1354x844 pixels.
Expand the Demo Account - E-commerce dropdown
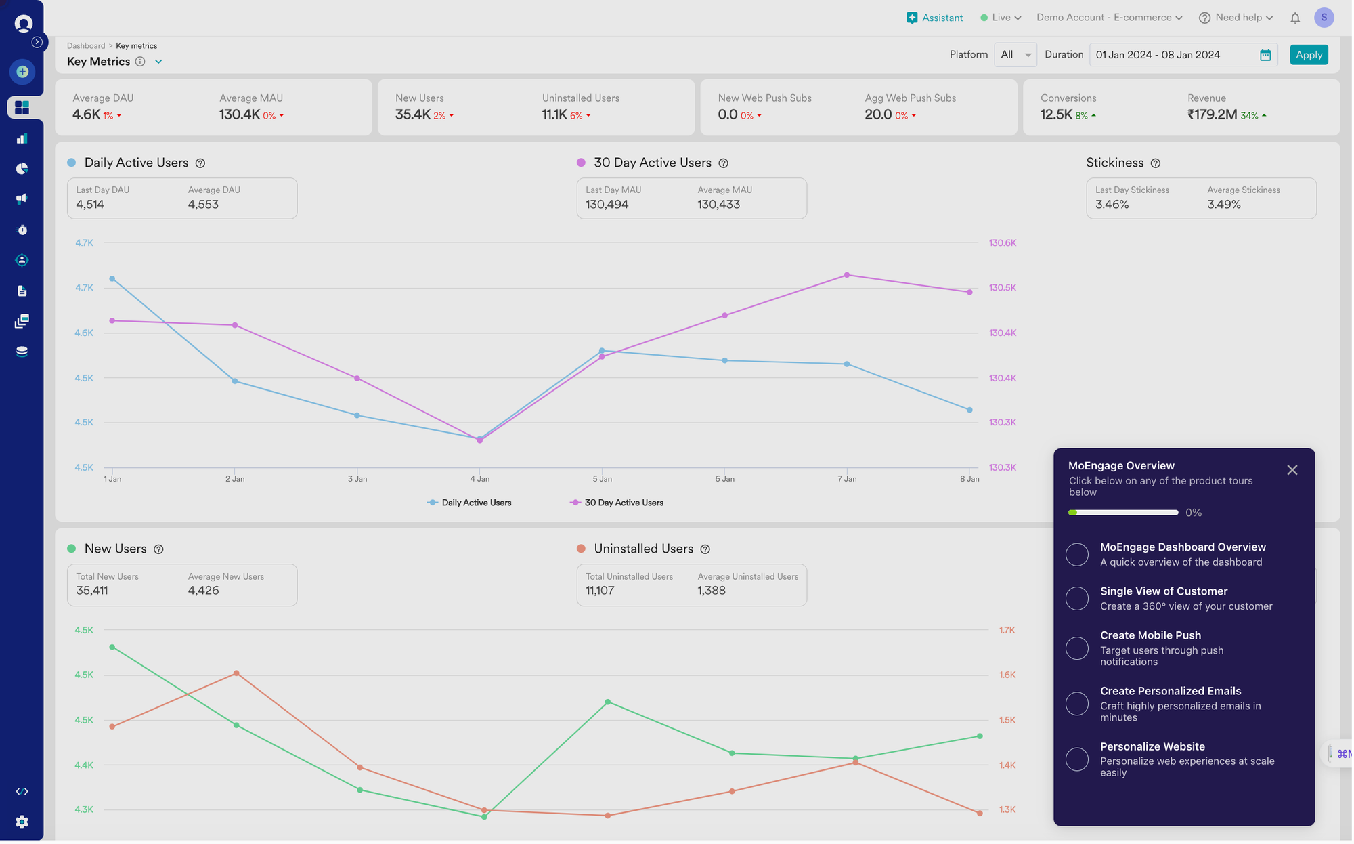tap(1110, 18)
